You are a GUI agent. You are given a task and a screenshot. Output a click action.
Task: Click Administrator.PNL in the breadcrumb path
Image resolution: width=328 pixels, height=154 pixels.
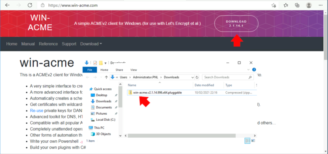[x=146, y=77]
